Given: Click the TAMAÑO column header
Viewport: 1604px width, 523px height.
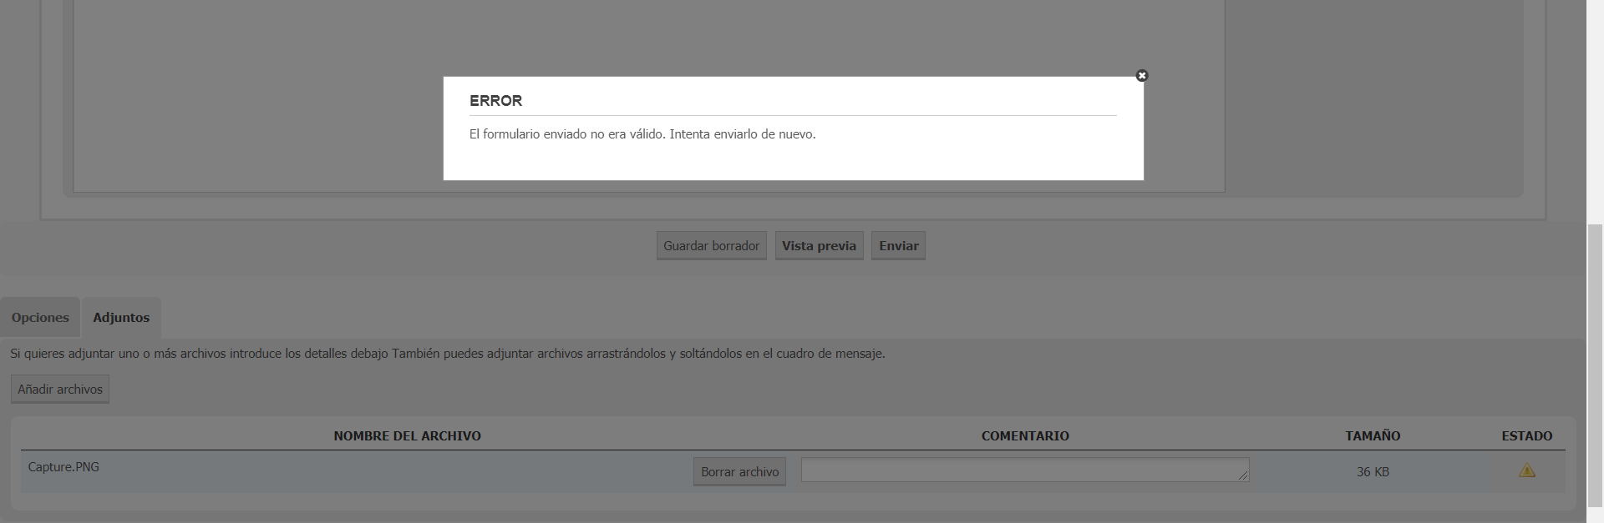Looking at the screenshot, I should (1373, 436).
